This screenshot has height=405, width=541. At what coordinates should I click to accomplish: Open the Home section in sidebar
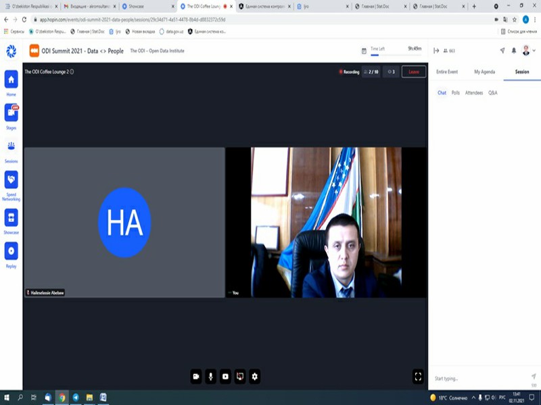click(11, 80)
